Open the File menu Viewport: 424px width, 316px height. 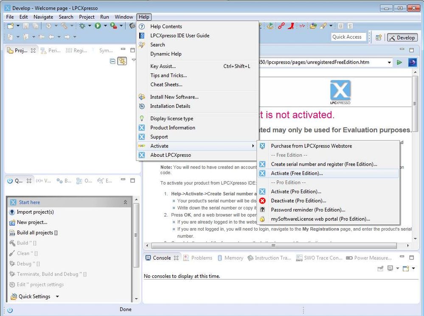coord(10,17)
